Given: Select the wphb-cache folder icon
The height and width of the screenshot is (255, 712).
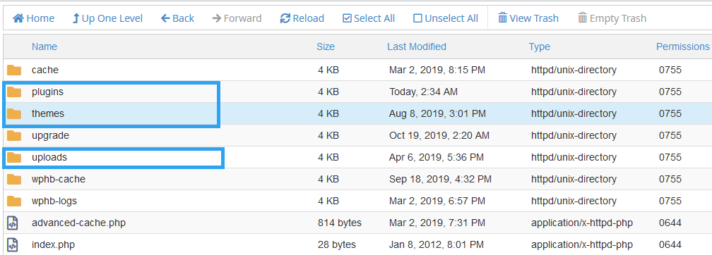Looking at the screenshot, I should click(14, 179).
